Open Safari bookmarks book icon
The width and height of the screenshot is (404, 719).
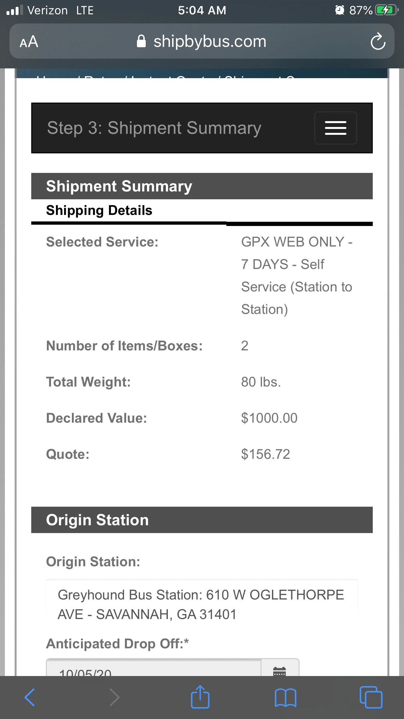[x=285, y=698]
